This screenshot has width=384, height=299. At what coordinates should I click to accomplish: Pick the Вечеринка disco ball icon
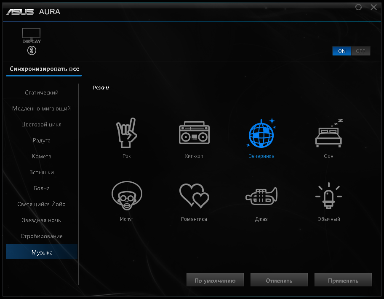point(261,133)
